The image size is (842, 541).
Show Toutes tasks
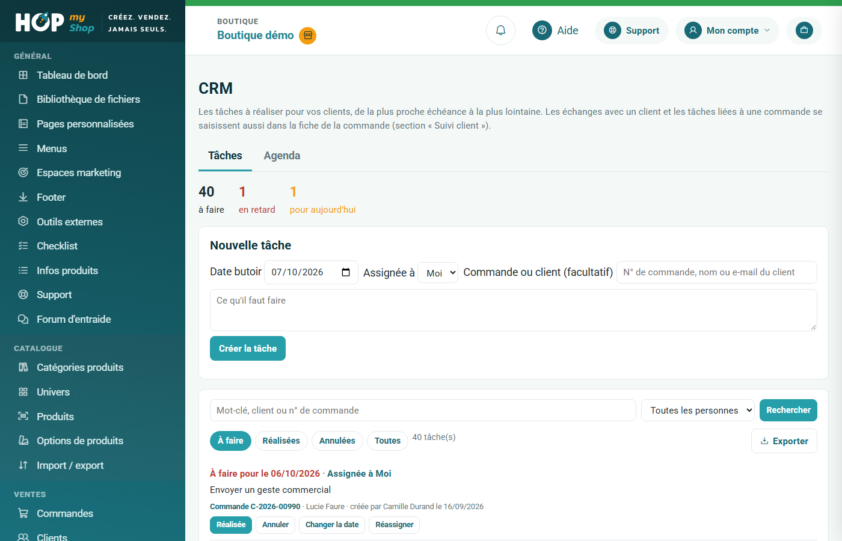387,441
